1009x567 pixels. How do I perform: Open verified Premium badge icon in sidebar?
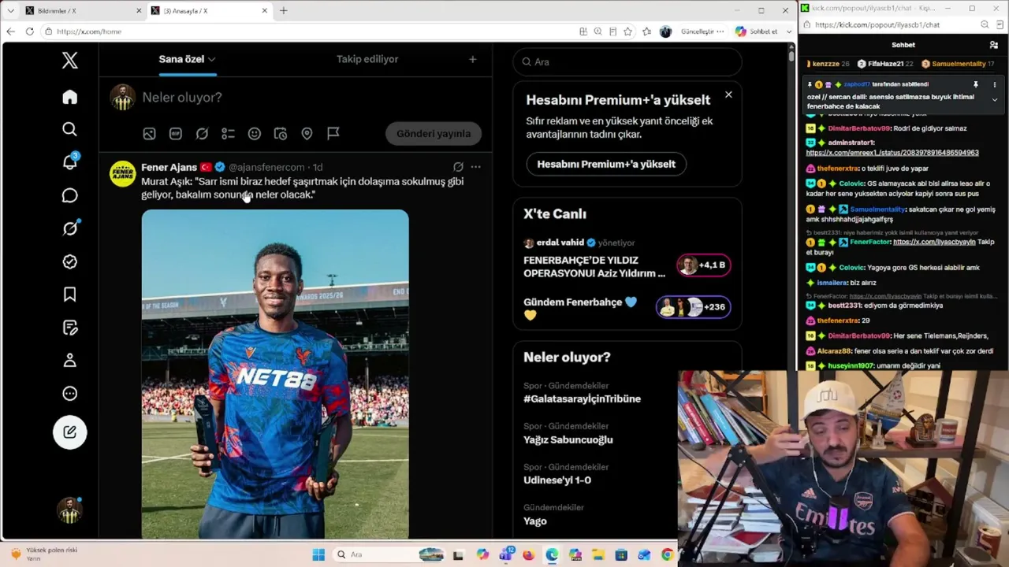coord(70,261)
